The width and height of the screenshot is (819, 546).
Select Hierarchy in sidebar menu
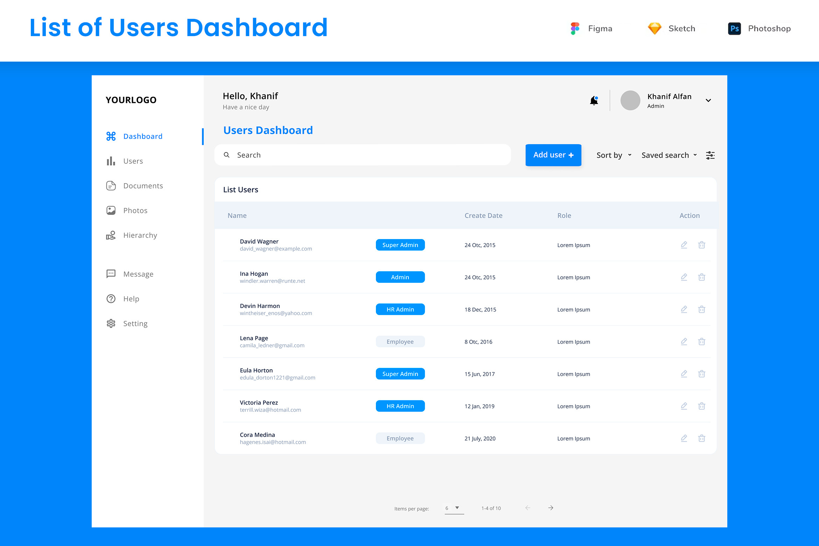140,235
